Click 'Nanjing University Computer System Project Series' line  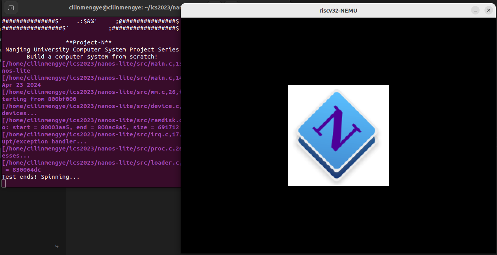(92, 50)
